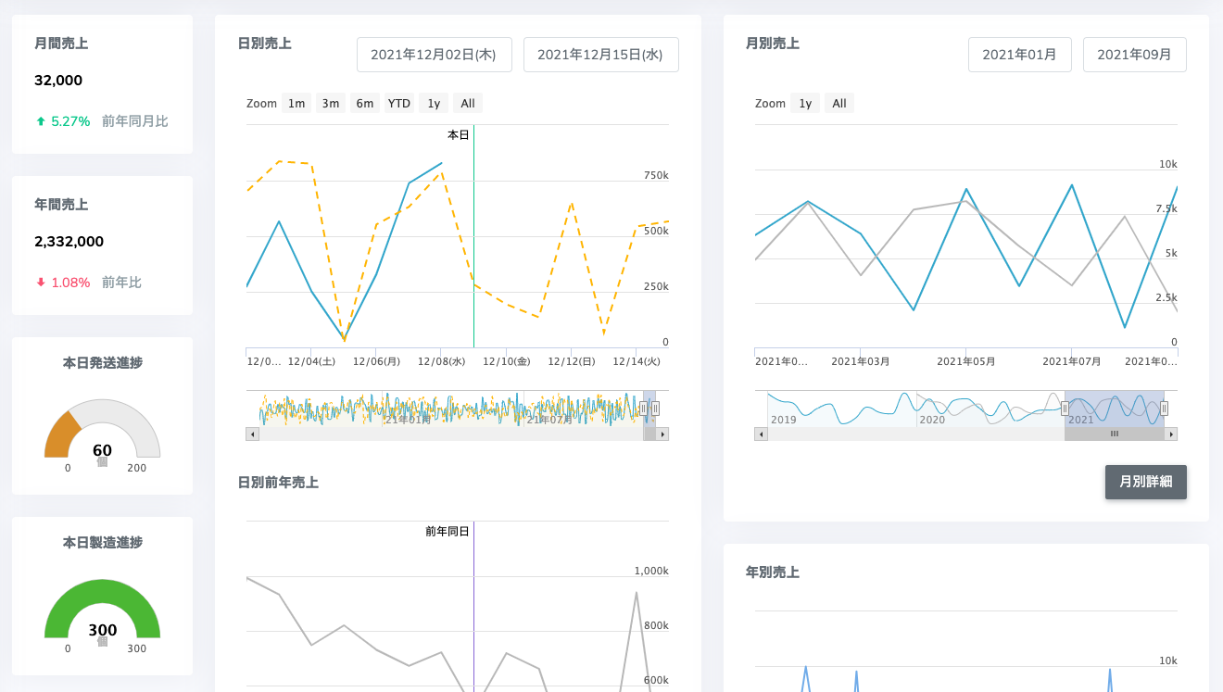Click left scroll arrow in daily sales navigator
1223x692 pixels.
coord(252,434)
